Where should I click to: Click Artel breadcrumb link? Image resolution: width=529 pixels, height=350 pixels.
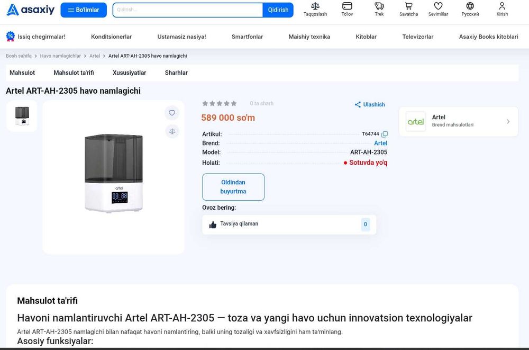[95, 56]
